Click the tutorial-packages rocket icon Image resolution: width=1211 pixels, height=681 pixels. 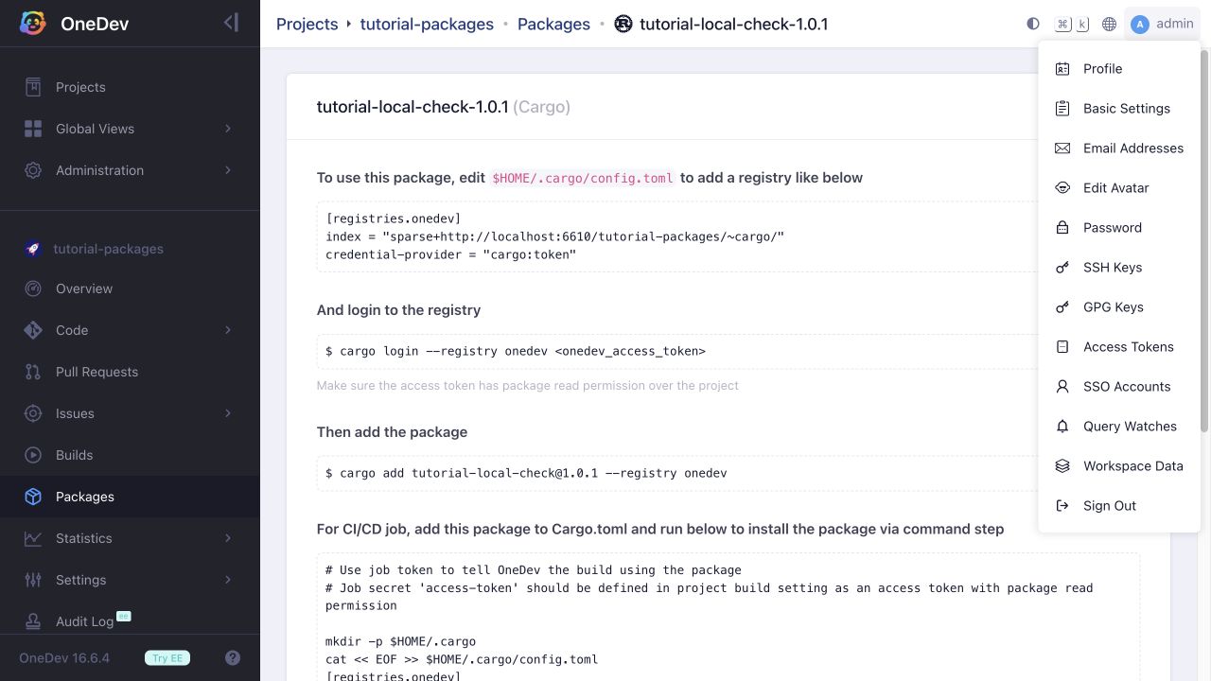click(33, 249)
